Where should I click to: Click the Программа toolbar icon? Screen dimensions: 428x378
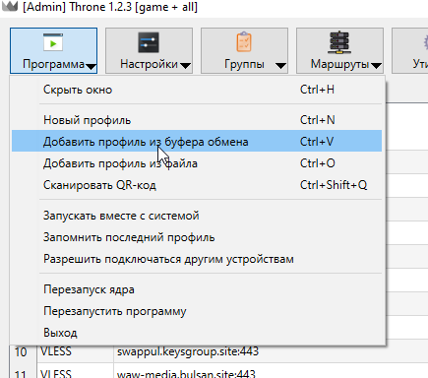click(x=53, y=42)
